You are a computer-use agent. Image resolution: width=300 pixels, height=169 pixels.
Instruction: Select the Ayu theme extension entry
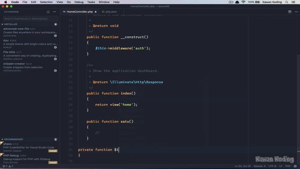click(30, 44)
